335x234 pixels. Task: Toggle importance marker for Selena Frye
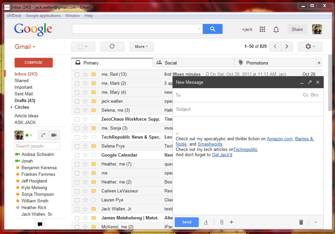(x=94, y=146)
